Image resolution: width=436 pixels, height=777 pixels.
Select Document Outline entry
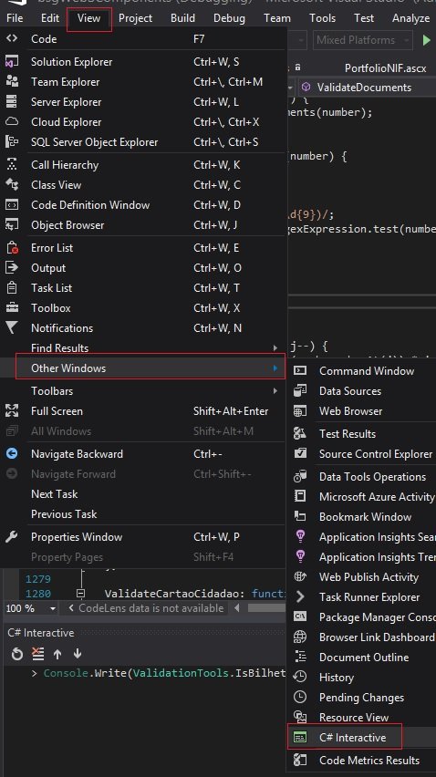tap(362, 658)
